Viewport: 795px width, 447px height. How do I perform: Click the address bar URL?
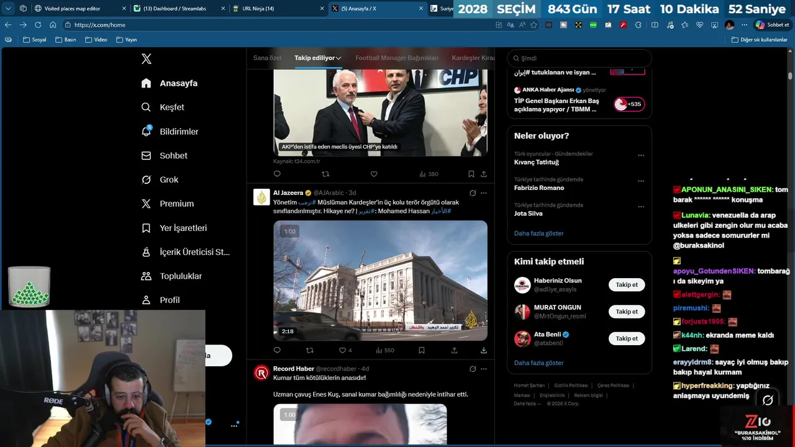99,25
